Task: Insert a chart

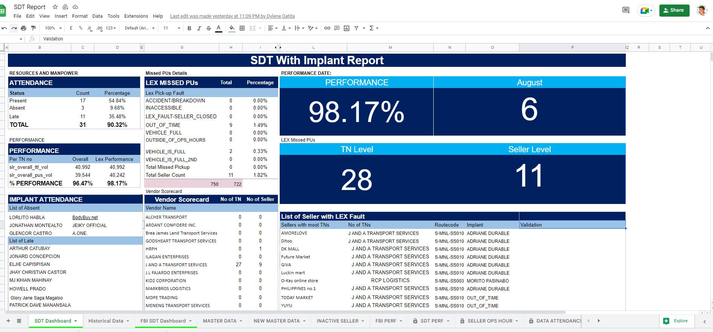Action: (x=346, y=28)
